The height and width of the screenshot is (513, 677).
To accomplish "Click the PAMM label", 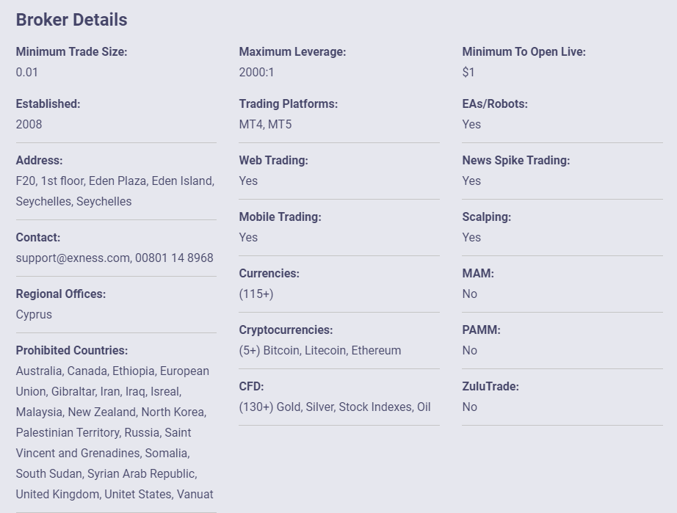I will [x=482, y=330].
